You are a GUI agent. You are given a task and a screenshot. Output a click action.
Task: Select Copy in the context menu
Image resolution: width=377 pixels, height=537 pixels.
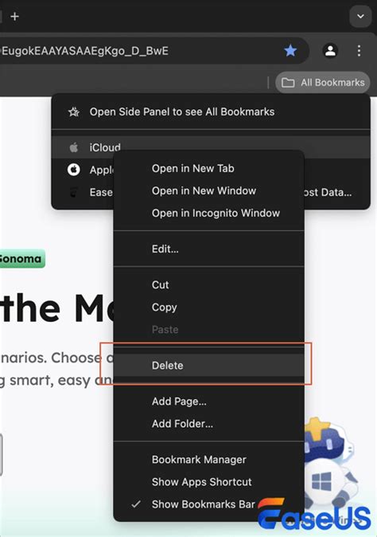pos(209,308)
